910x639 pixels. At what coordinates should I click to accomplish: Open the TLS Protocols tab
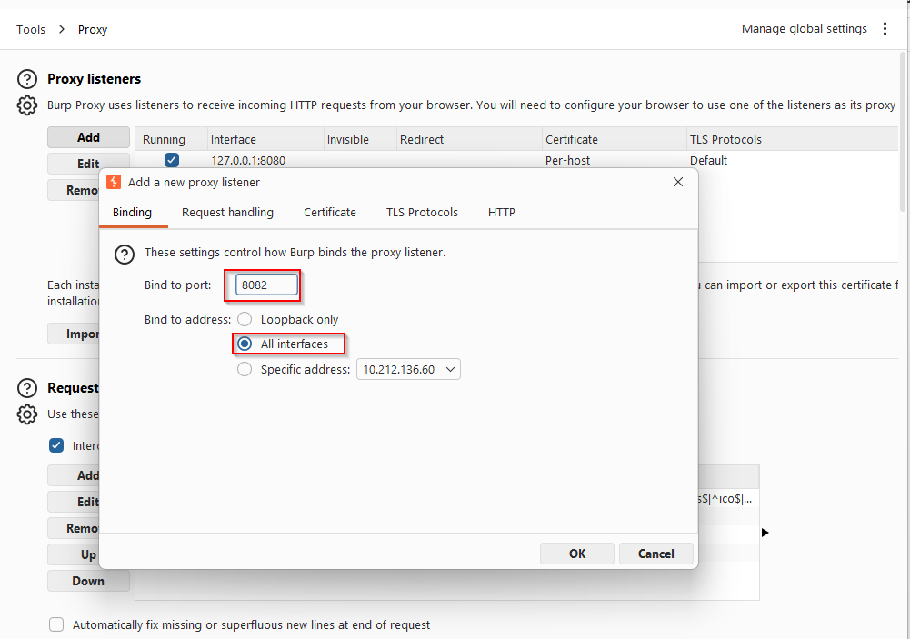click(x=422, y=213)
